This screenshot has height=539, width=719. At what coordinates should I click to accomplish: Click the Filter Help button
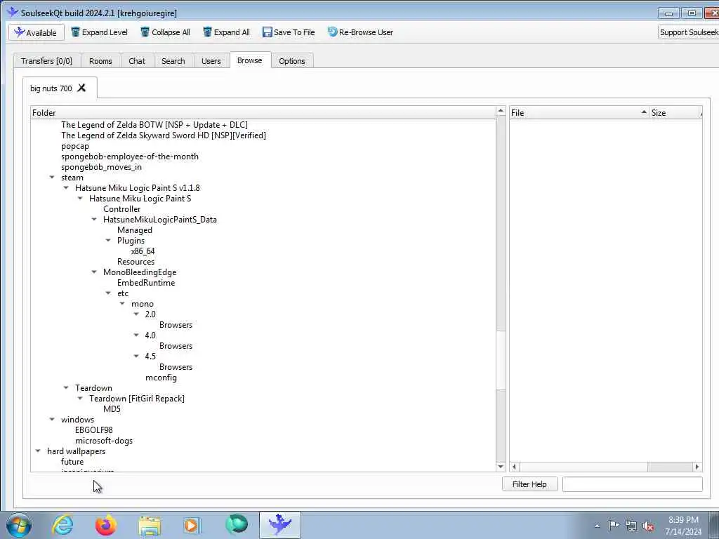point(529,484)
